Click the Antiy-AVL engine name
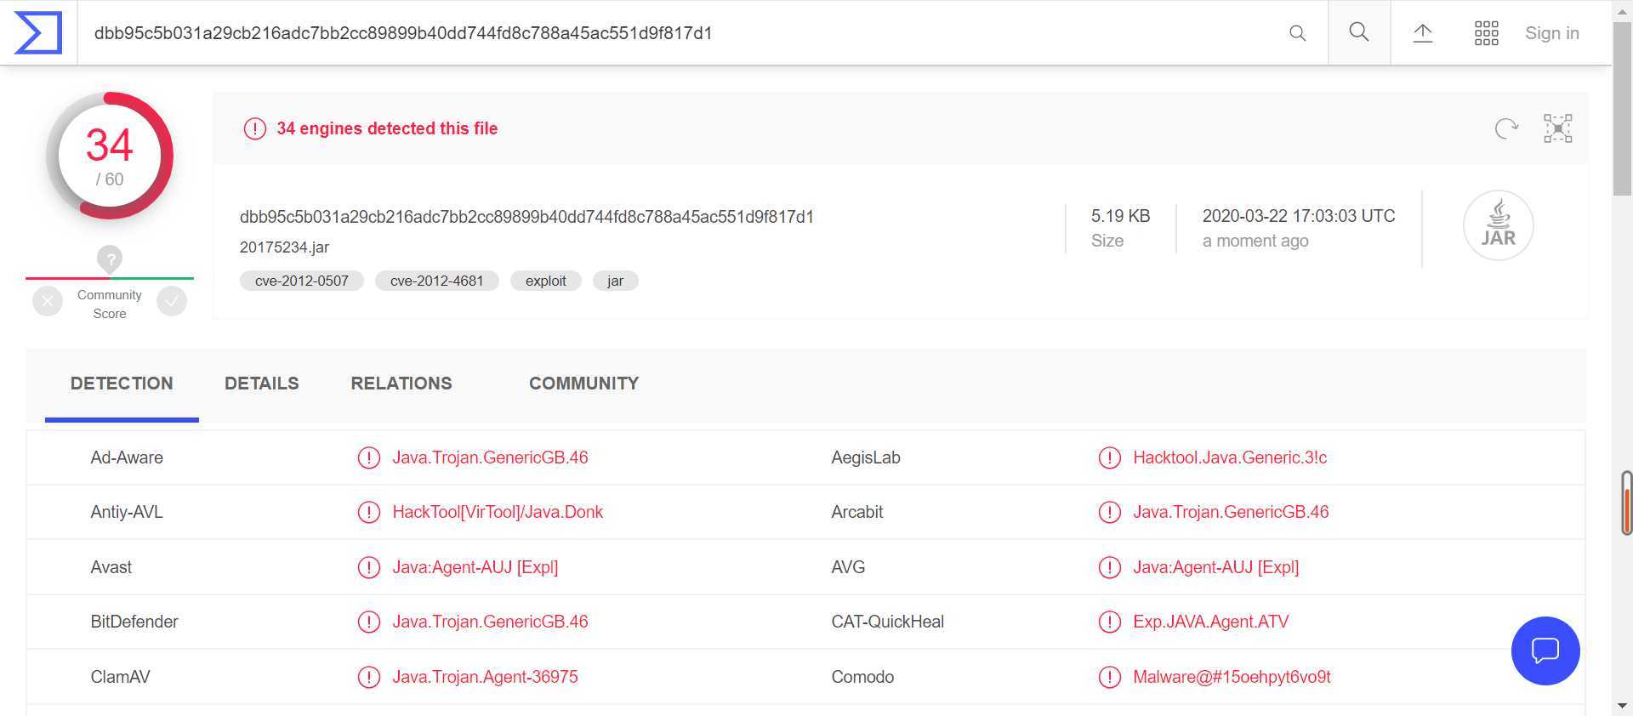This screenshot has width=1633, height=716. pyautogui.click(x=127, y=512)
